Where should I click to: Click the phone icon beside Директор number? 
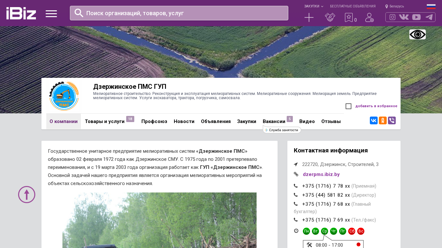point(296,195)
